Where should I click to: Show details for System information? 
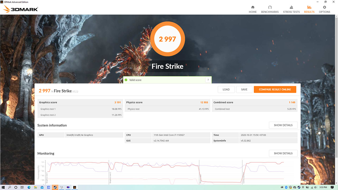[x=283, y=125]
